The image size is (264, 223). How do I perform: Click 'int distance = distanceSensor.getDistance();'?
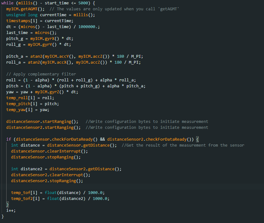(x=64, y=145)
